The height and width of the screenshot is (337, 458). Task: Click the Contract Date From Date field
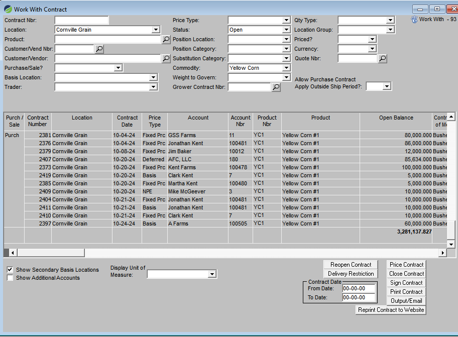coord(359,288)
